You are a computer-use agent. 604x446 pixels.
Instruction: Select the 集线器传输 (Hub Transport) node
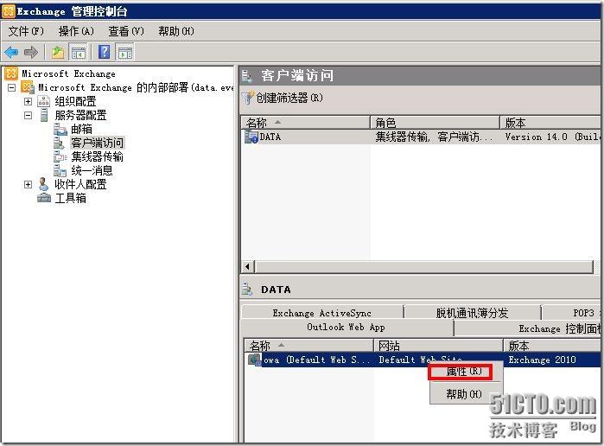97,156
